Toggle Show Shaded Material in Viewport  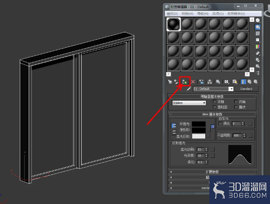235,82
